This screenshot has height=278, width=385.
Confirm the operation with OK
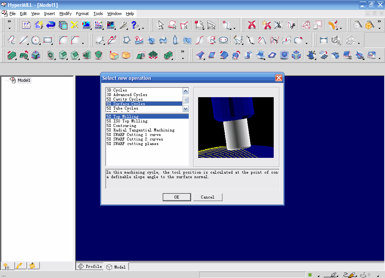[x=177, y=197]
